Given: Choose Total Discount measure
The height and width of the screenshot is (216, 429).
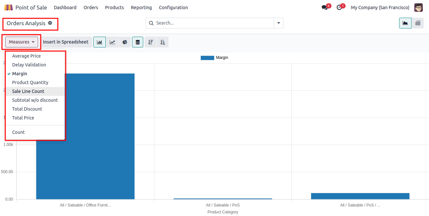Looking at the screenshot, I should pos(35,109).
